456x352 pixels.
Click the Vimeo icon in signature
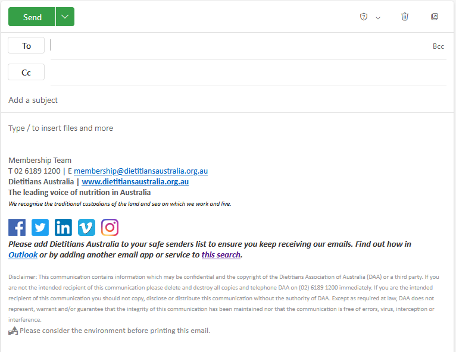pos(86,227)
